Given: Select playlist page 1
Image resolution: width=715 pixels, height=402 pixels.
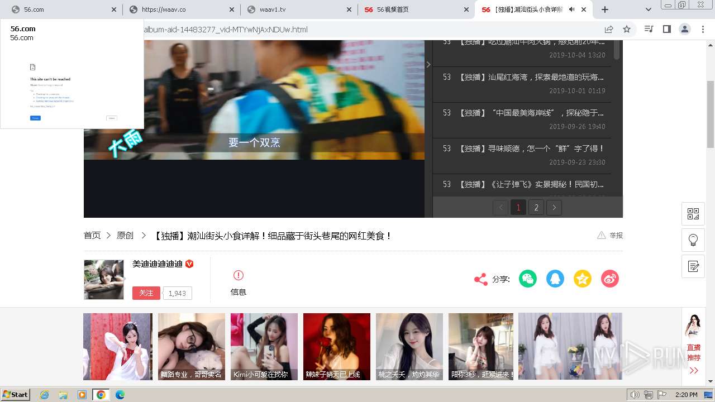Looking at the screenshot, I should (x=518, y=208).
